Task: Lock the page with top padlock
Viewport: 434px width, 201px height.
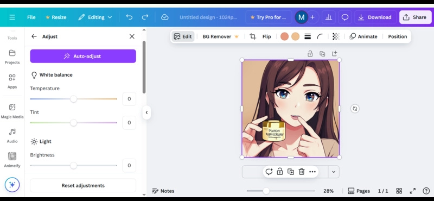Action: point(310,53)
